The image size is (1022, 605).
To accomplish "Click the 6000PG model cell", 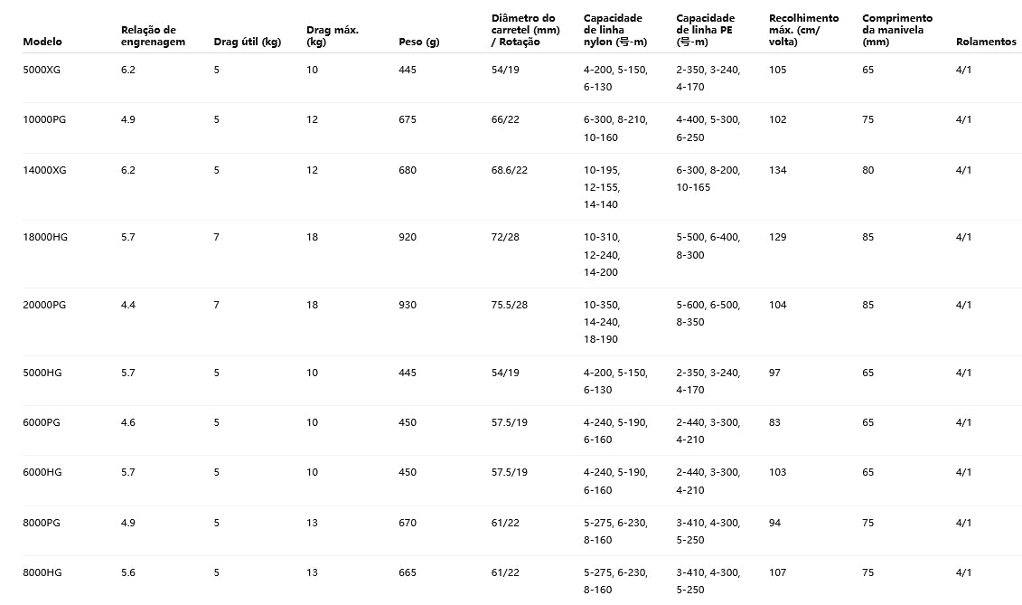I will point(42,422).
